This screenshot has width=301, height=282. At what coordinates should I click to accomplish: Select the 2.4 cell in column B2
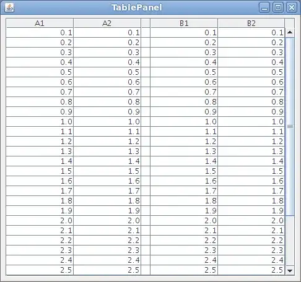click(251, 260)
